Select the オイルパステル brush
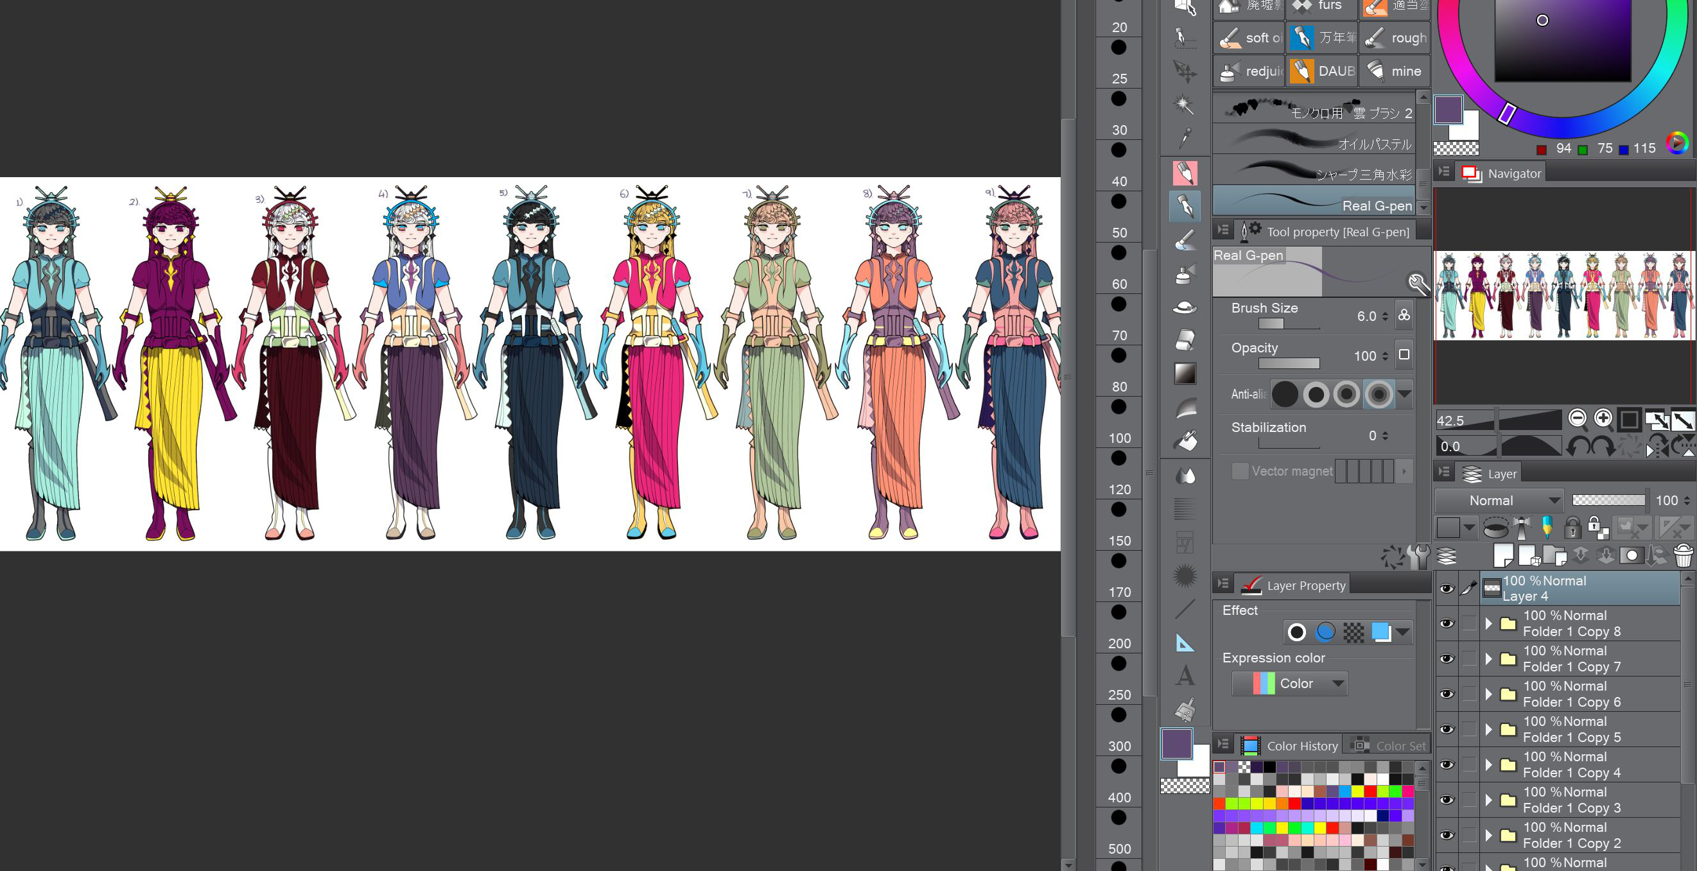The height and width of the screenshot is (871, 1697). click(x=1314, y=139)
